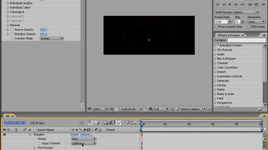Open the Preset Red dropdown

coord(84,139)
